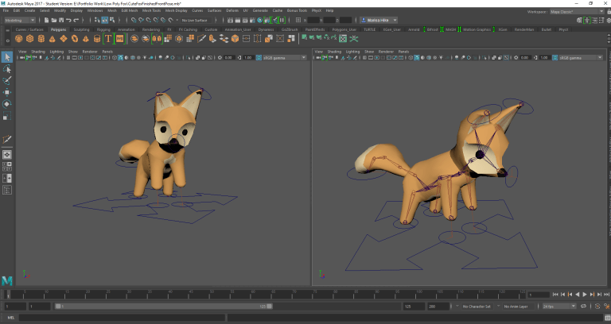Viewport: 611px width, 324px height.
Task: Click the Save Scene icon
Action: click(61, 20)
